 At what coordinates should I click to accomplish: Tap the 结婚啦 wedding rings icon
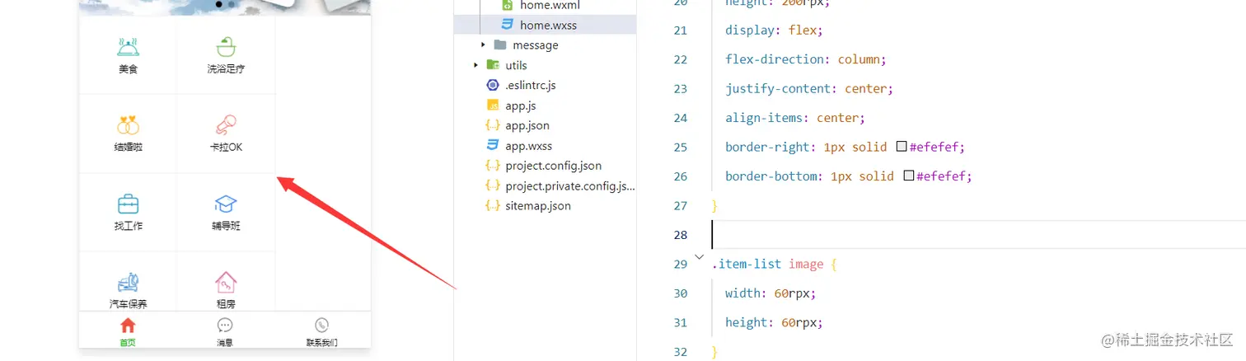(x=128, y=125)
